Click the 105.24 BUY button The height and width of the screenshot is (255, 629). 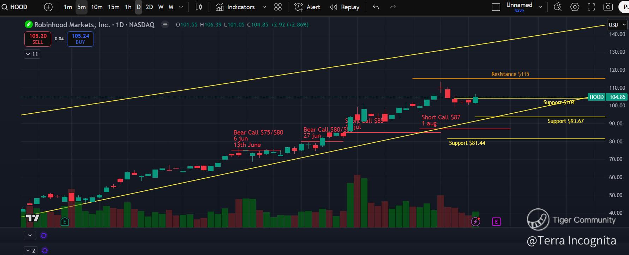[x=80, y=39]
